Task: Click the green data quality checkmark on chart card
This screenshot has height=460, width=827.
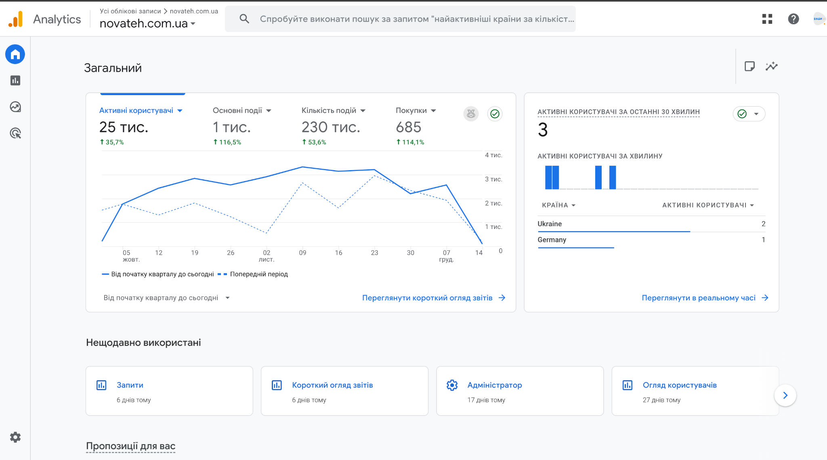Action: 495,114
